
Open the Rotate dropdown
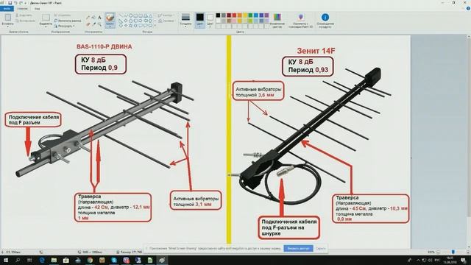(64, 26)
